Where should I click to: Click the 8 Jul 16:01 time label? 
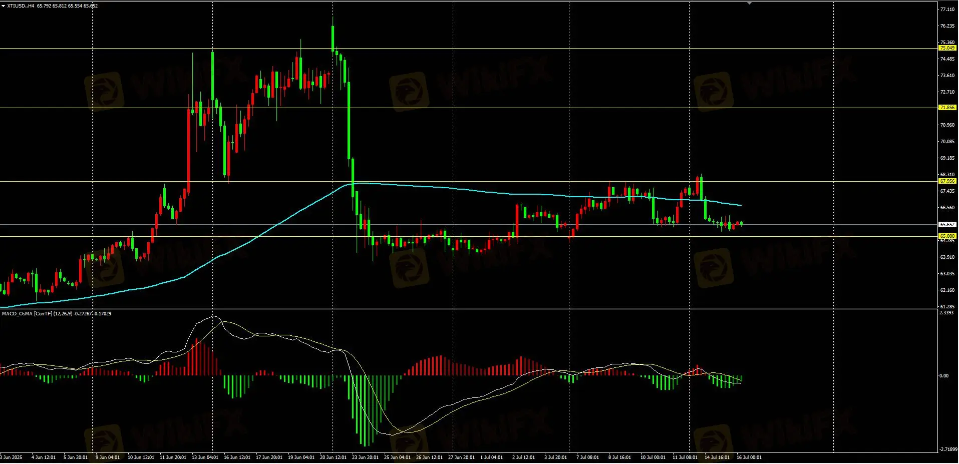[619, 457]
